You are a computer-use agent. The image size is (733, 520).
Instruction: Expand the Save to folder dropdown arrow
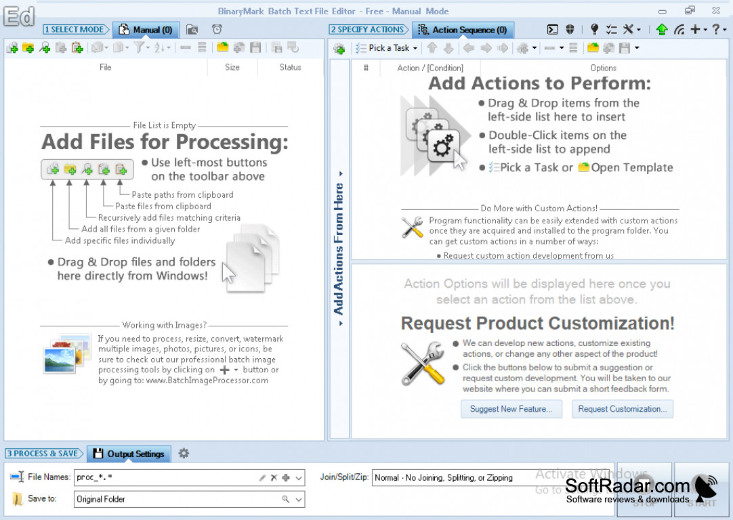[299, 499]
